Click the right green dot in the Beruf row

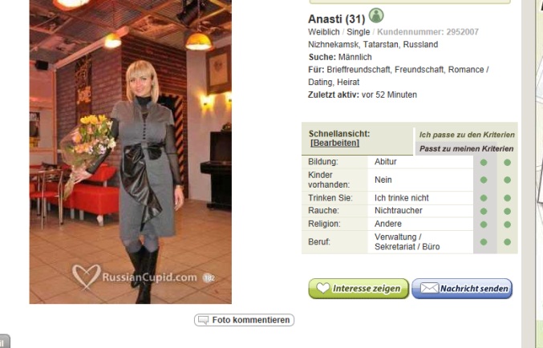tap(508, 242)
